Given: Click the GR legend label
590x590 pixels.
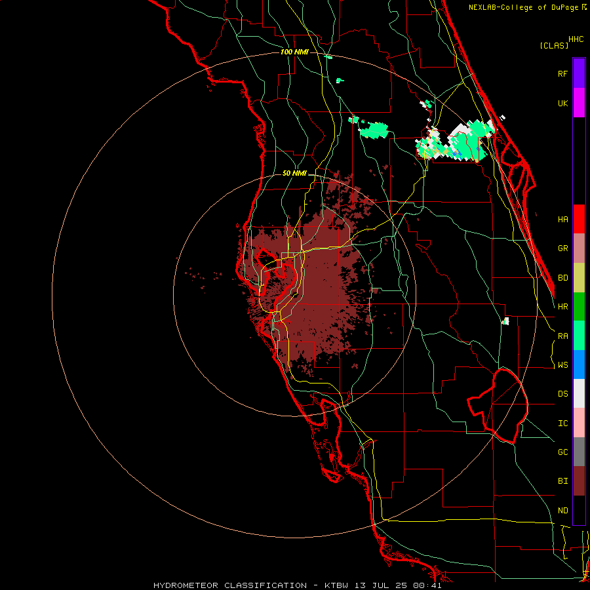Looking at the screenshot, I should tap(563, 248).
